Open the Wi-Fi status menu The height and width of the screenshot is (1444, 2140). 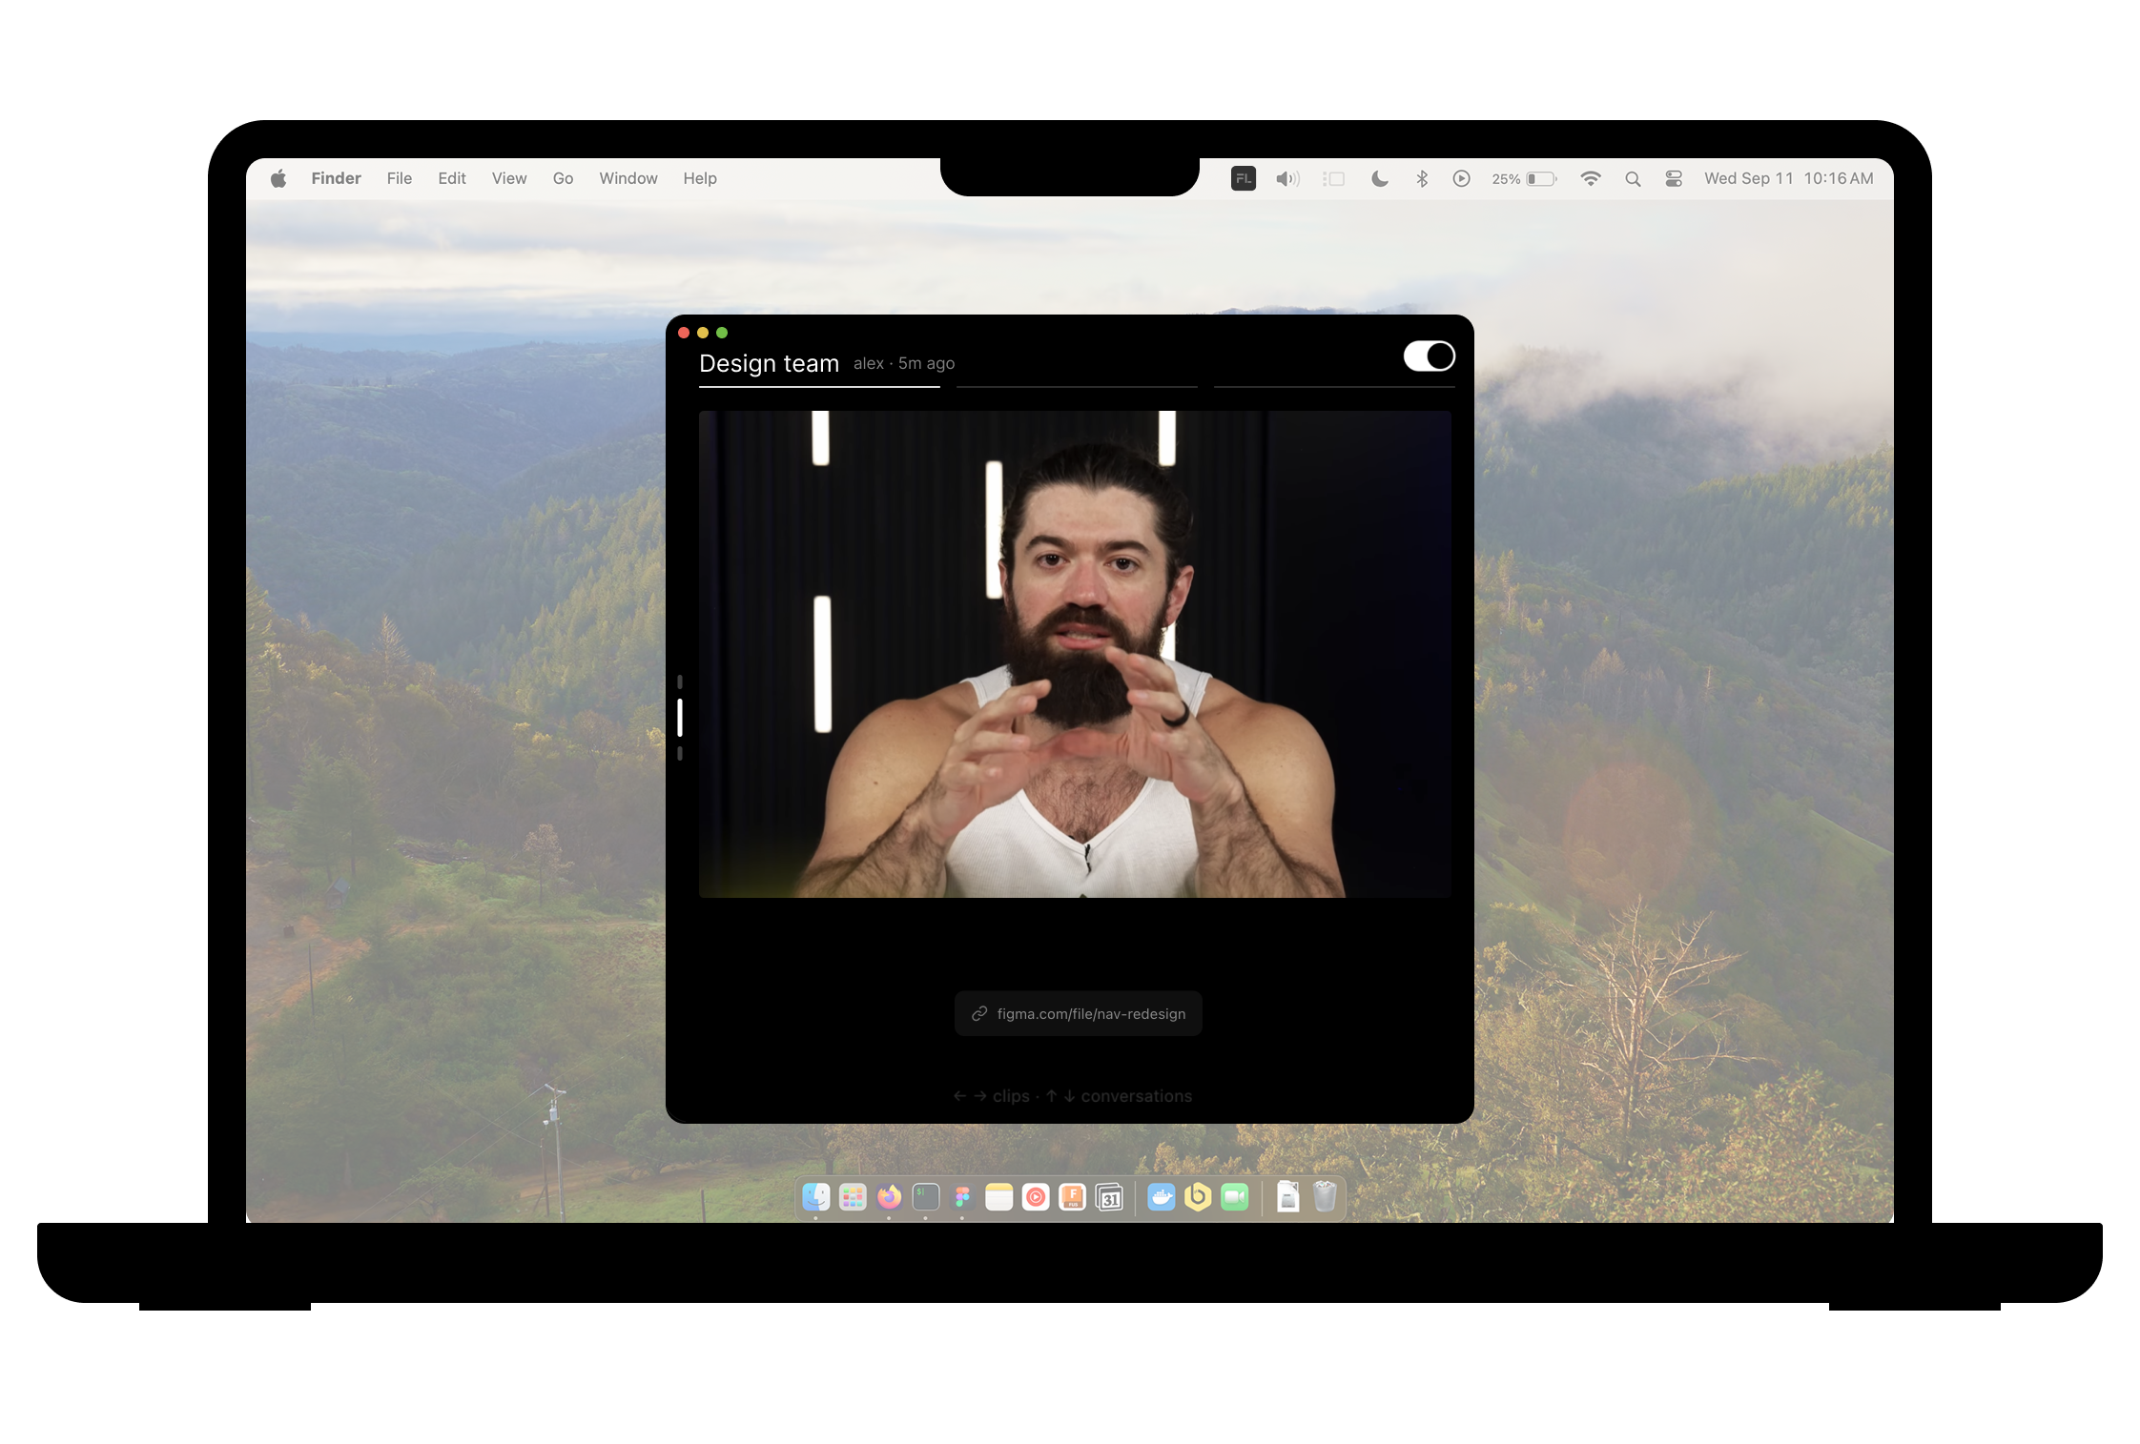1590,178
